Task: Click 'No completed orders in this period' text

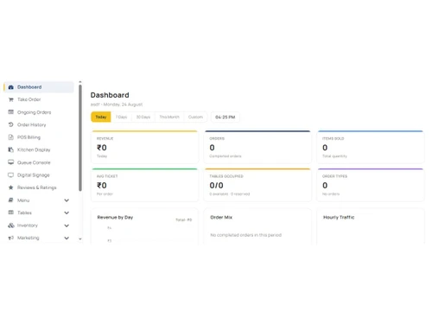Action: tap(246, 235)
